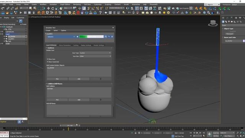The image size is (245, 138).
Task: Select Cameras category in command panel
Action: [232, 22]
